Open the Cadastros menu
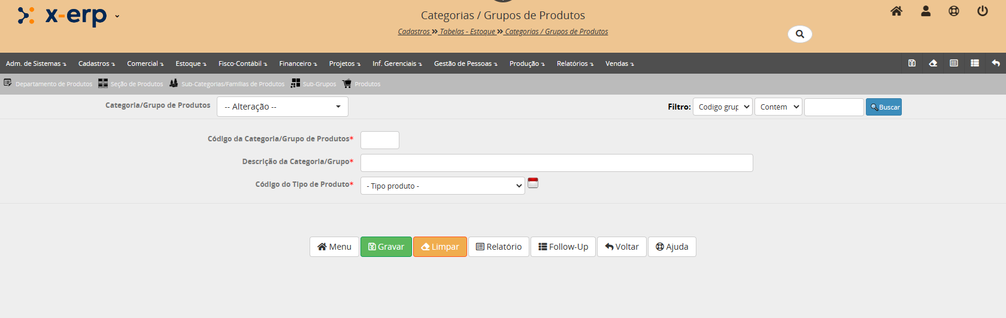The image size is (1006, 318). point(96,63)
